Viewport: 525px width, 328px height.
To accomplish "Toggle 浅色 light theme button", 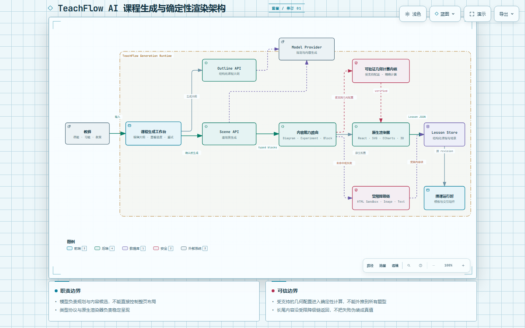I will tap(413, 14).
